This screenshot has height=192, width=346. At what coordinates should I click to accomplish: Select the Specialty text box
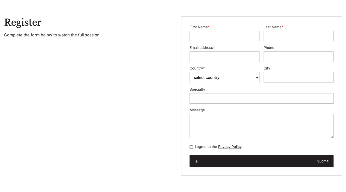click(x=262, y=98)
